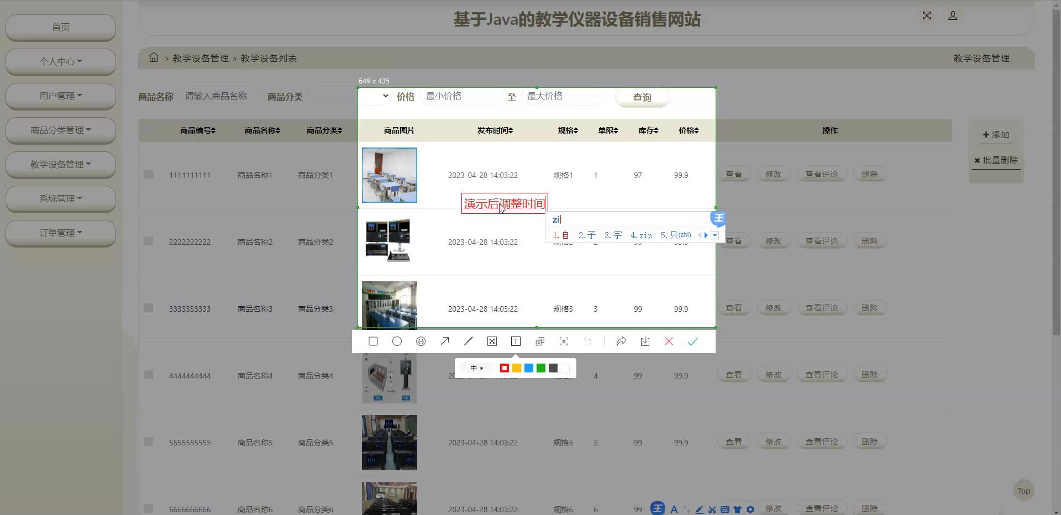Screen dimensions: 1061x515
Task: Select the text annotation tool
Action: [x=516, y=341]
